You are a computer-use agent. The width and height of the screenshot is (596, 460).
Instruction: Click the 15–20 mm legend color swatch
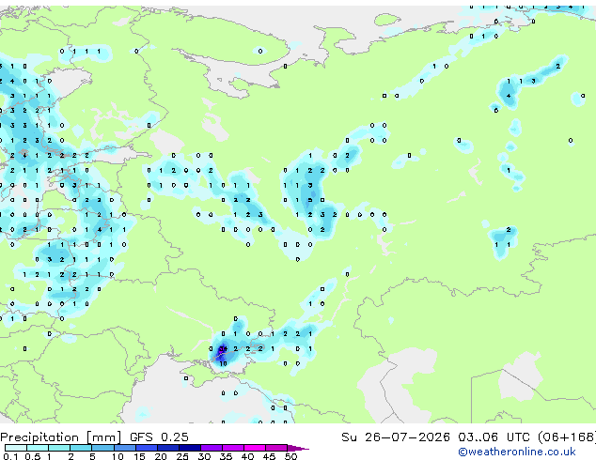click(146, 448)
